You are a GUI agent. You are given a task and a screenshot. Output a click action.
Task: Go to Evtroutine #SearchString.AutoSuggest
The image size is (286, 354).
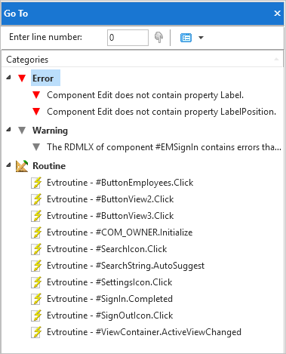click(x=125, y=266)
